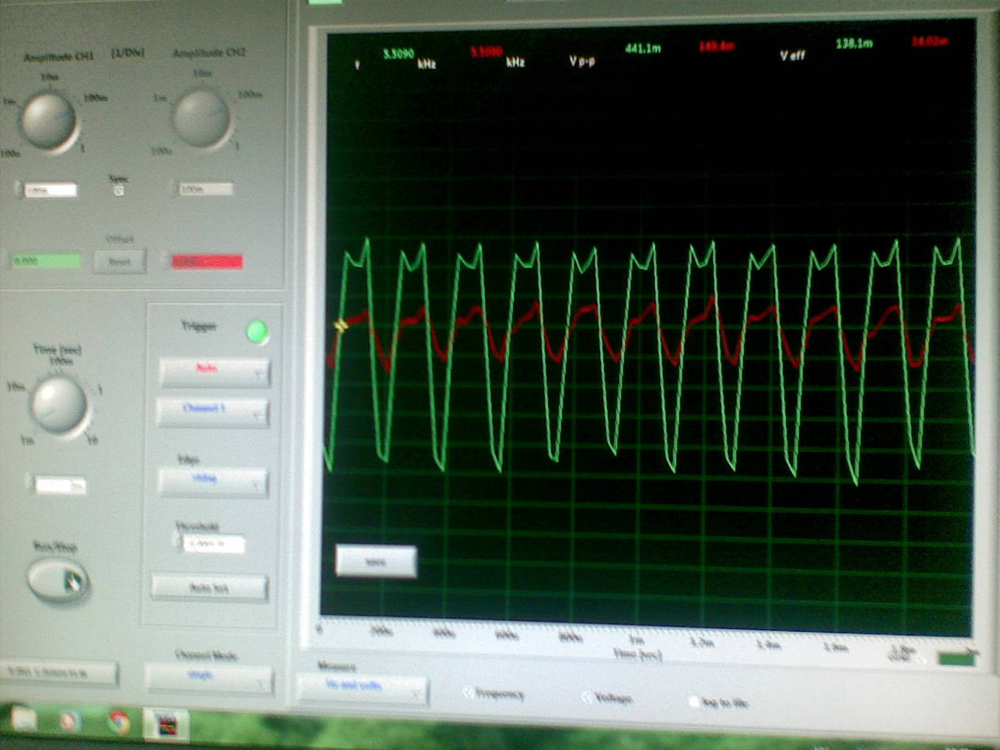
Task: Click the green indicator below the graph corner
Action: tap(956, 659)
